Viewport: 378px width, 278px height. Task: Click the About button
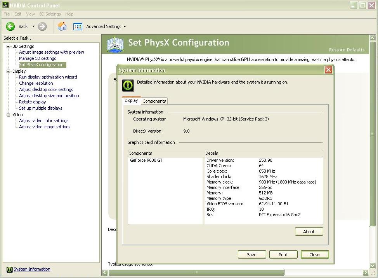pyautogui.click(x=309, y=232)
